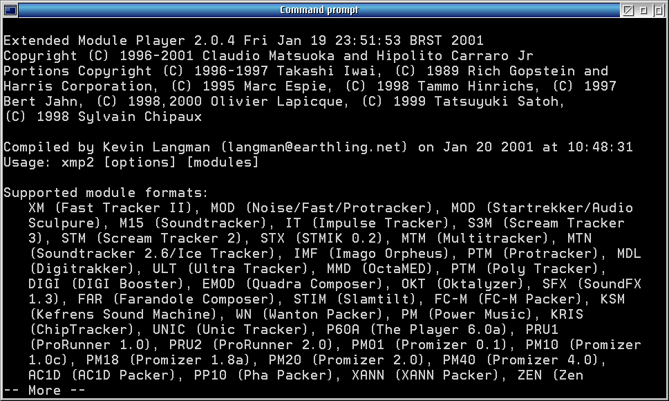669x401 pixels.
Task: Click the name "Hipolito Carraro Jr"
Action: pyautogui.click(x=455, y=56)
